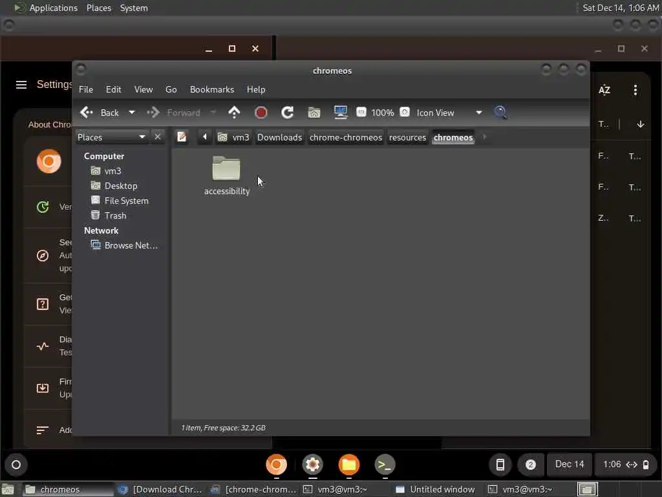This screenshot has width=662, height=497.
Task: Click the Search magnifier icon
Action: tap(500, 113)
